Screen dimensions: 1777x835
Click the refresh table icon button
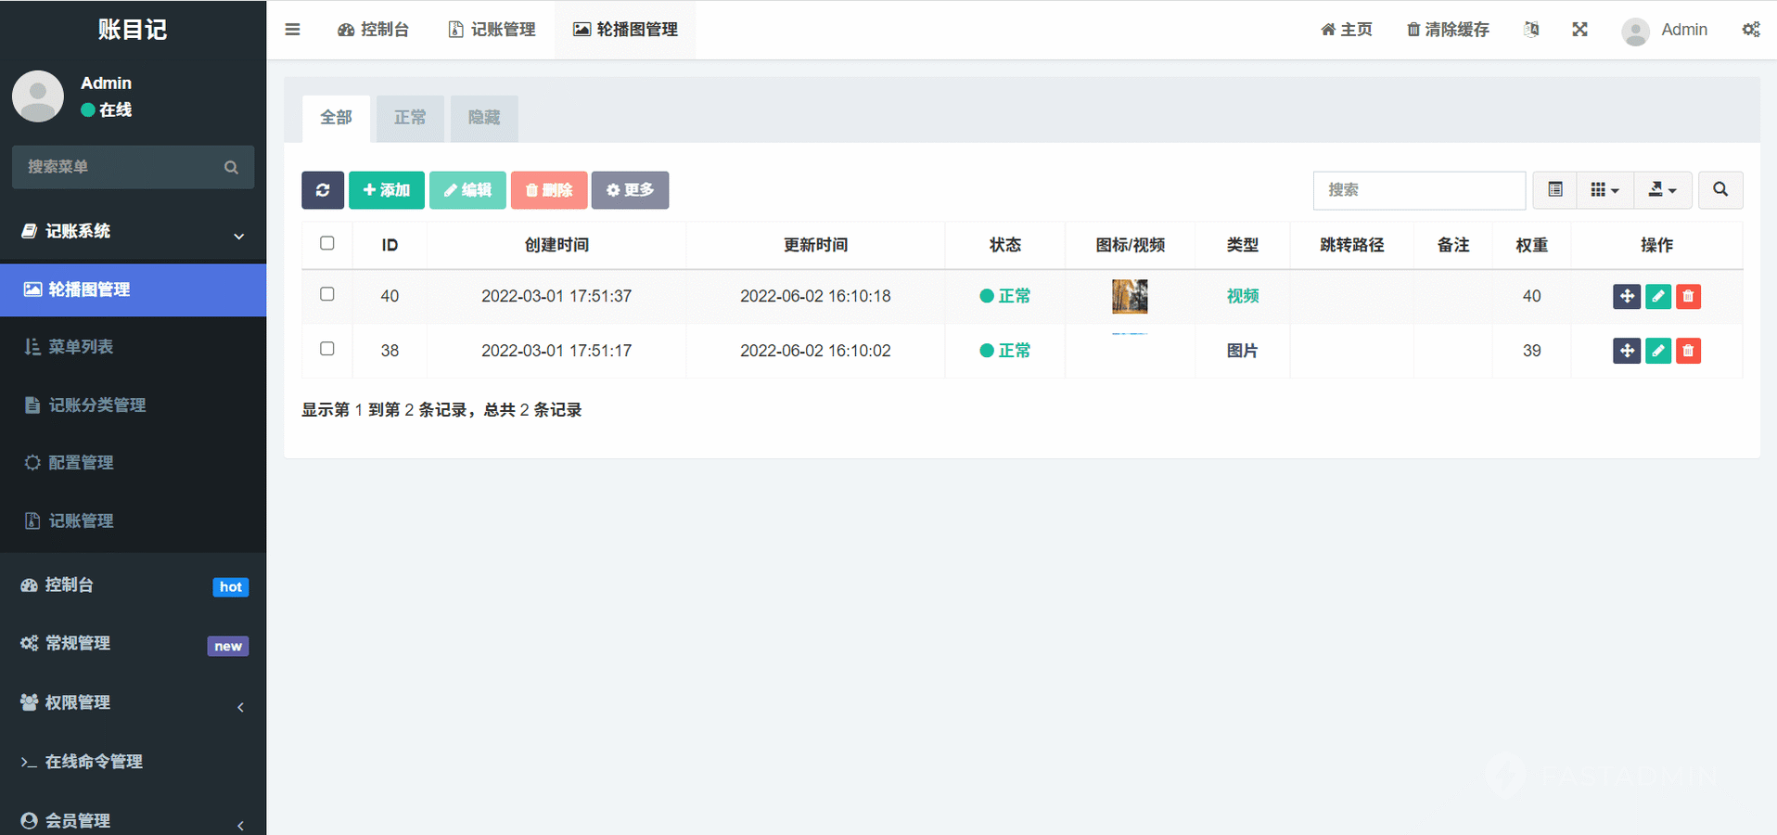(x=322, y=190)
